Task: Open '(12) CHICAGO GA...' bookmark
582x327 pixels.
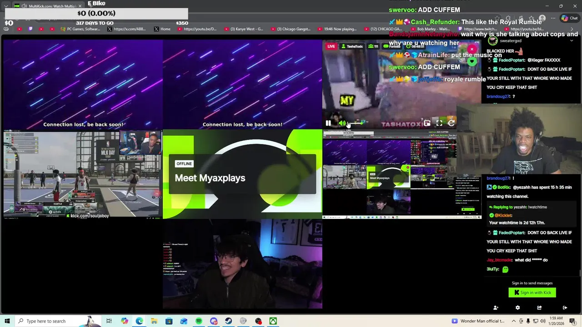Action: pyautogui.click(x=383, y=29)
